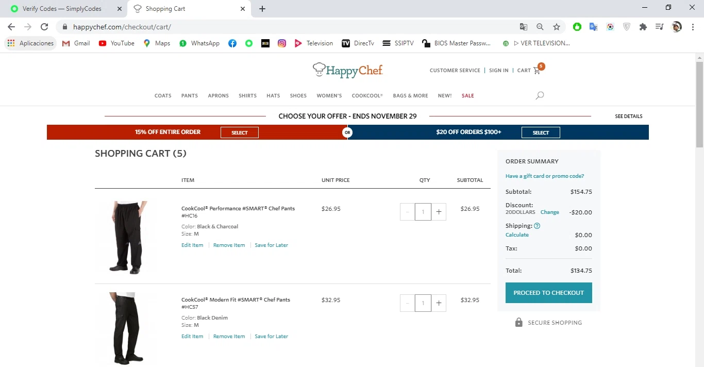Open the BIOS Master Password bookmark
The width and height of the screenshot is (704, 367).
click(x=456, y=43)
